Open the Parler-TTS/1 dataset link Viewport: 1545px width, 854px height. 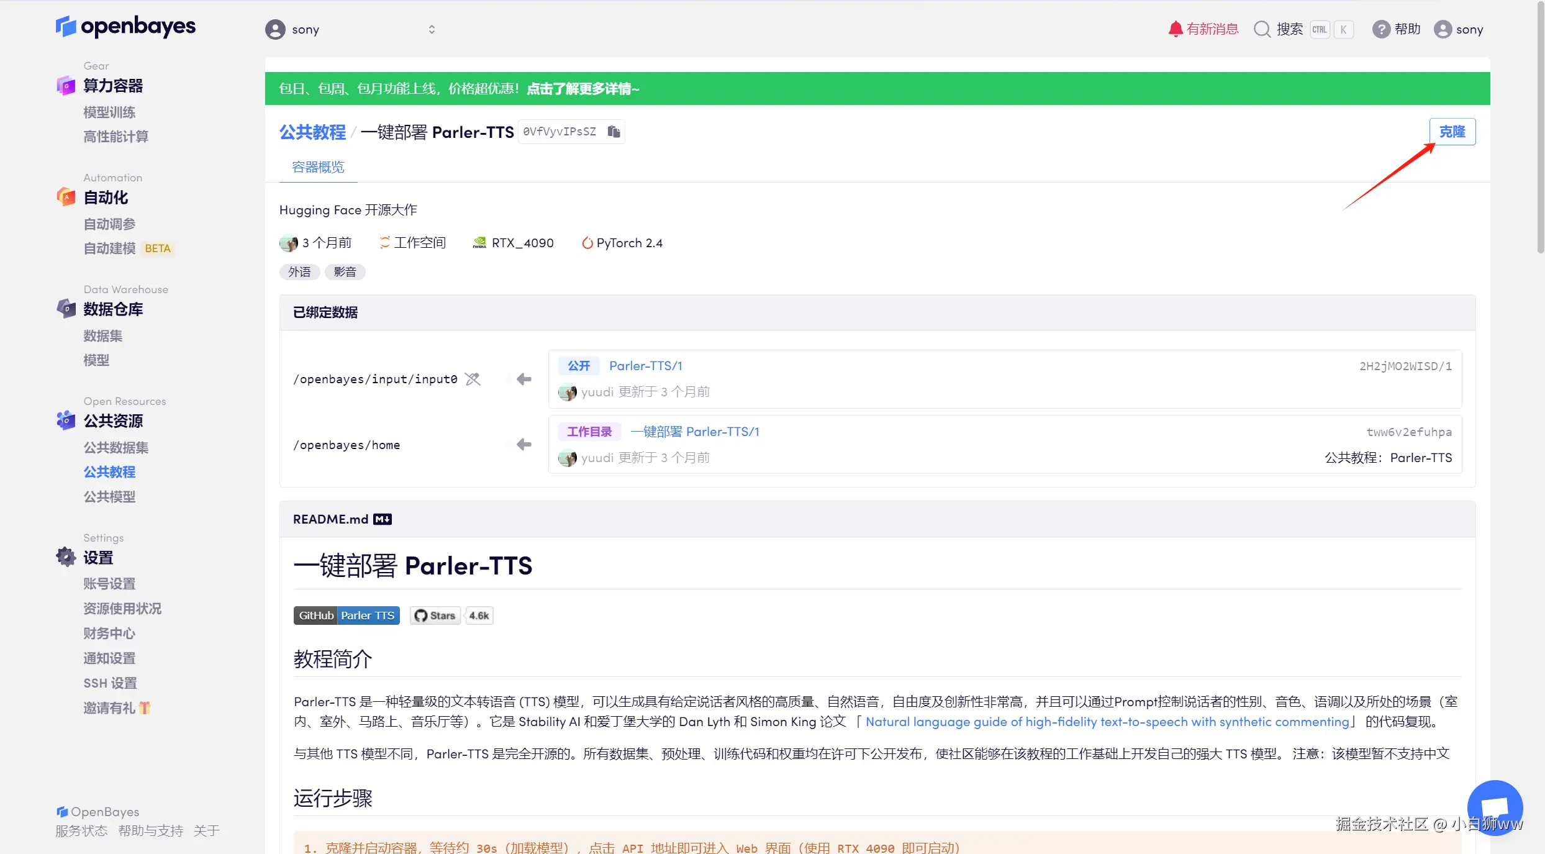pyautogui.click(x=645, y=366)
